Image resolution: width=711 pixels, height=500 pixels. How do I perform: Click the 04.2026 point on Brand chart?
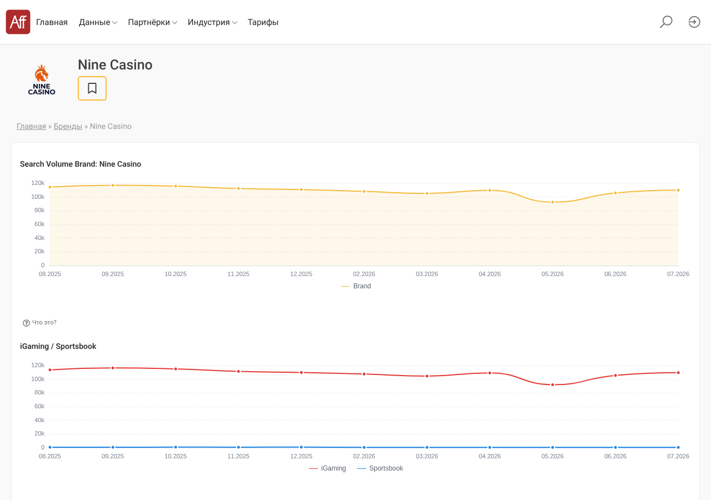point(490,191)
